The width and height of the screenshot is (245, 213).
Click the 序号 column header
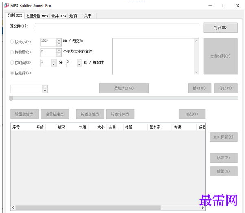tap(17, 127)
